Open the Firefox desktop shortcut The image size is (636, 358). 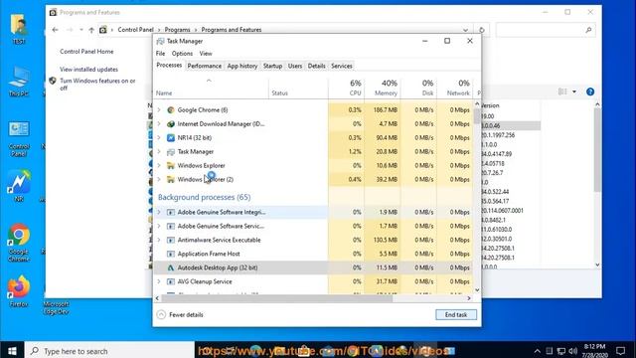[19, 290]
